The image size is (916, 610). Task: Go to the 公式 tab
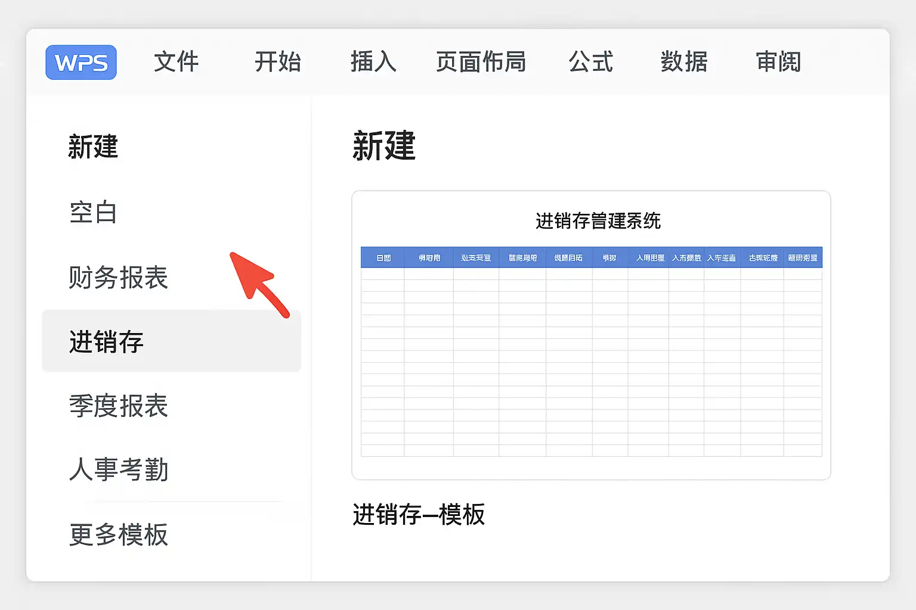coord(590,62)
